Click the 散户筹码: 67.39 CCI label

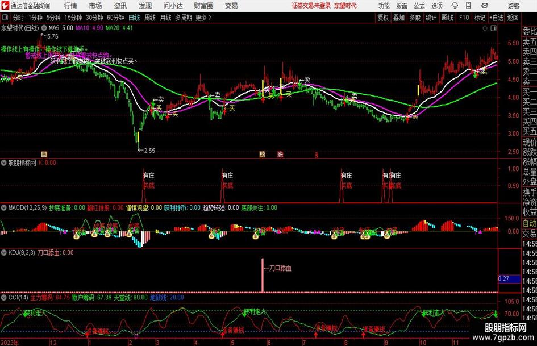[x=92, y=297]
